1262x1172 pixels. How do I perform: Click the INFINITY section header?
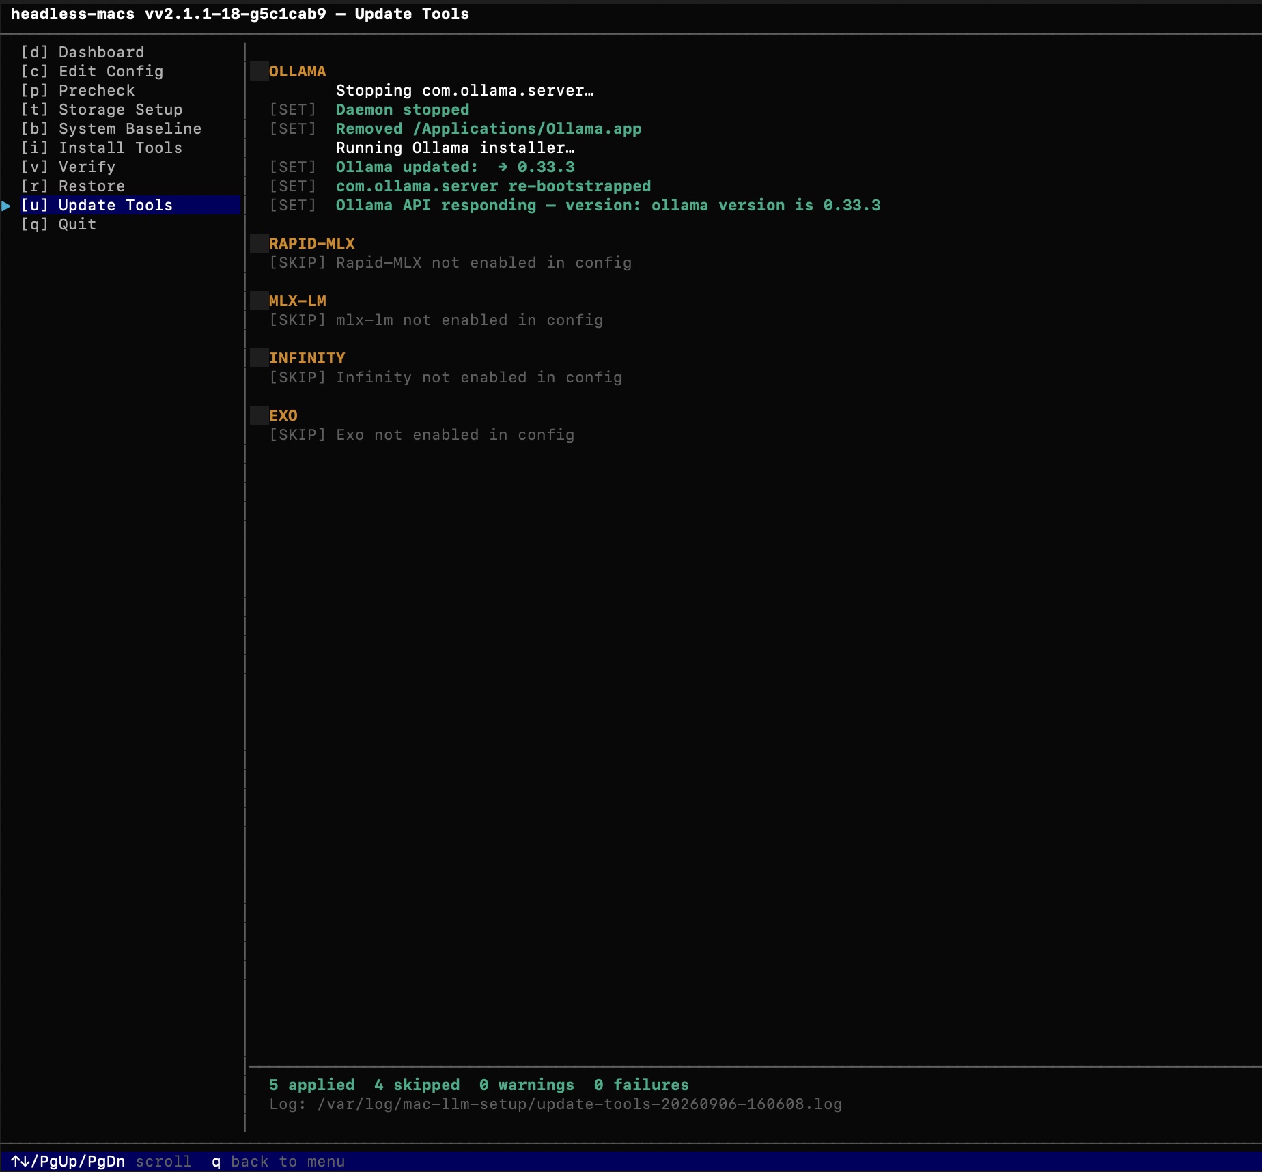[x=307, y=358]
